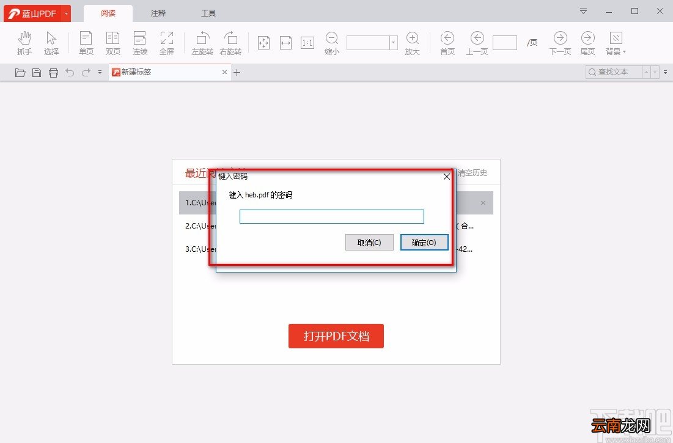Click the open folder icon
The height and width of the screenshot is (443, 673).
(x=20, y=73)
